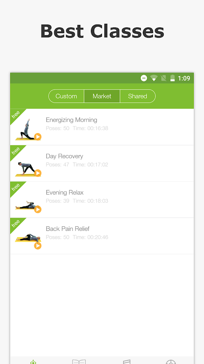204x364 pixels.
Task: Open the music note icon in bottom bar
Action: point(126,362)
